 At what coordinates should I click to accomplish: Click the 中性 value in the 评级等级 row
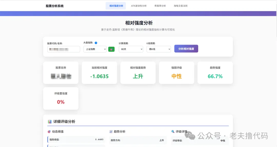coord(223,141)
